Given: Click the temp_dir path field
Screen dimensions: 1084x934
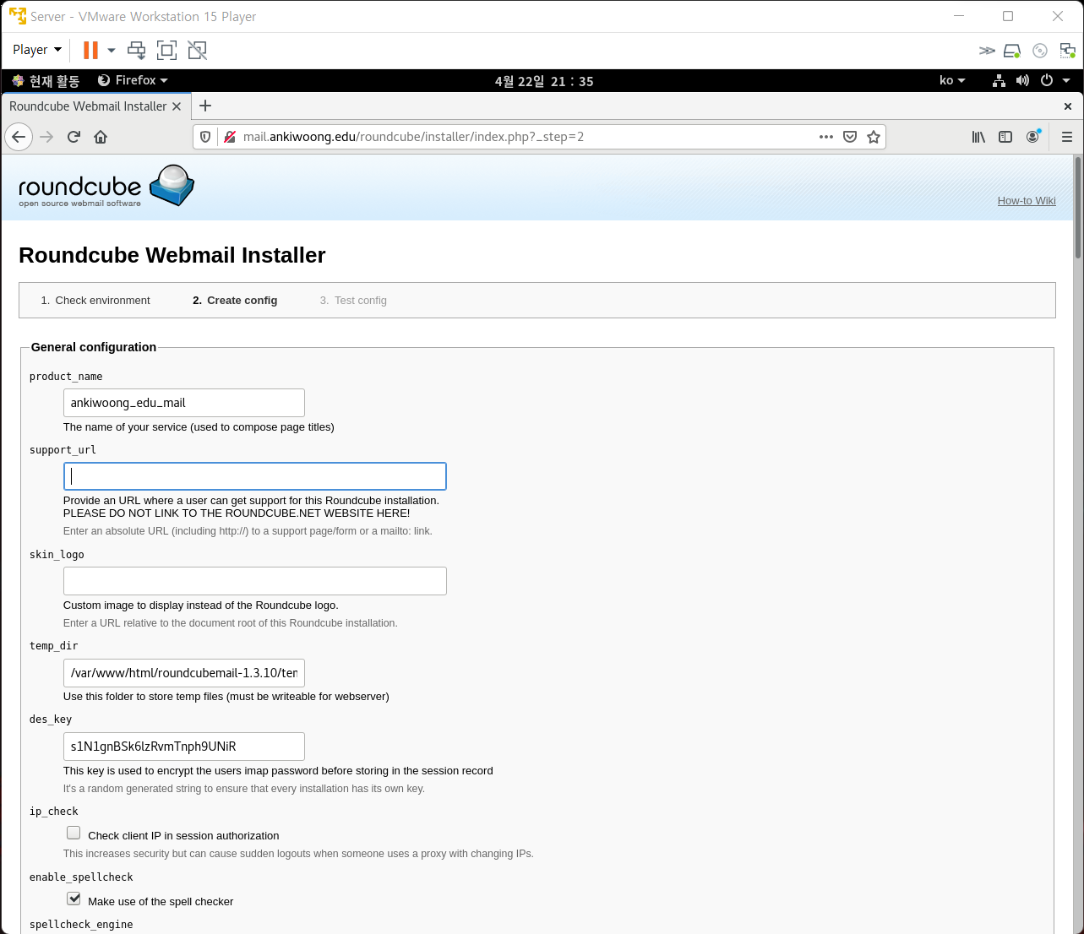Looking at the screenshot, I should [x=184, y=673].
